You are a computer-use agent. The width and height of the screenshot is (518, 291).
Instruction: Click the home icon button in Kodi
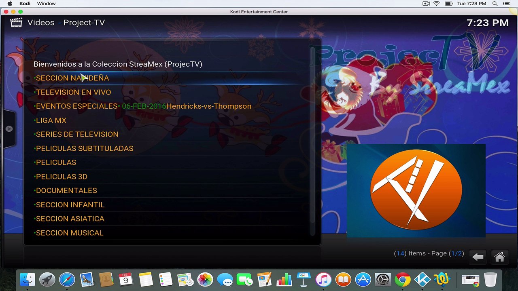pyautogui.click(x=500, y=257)
